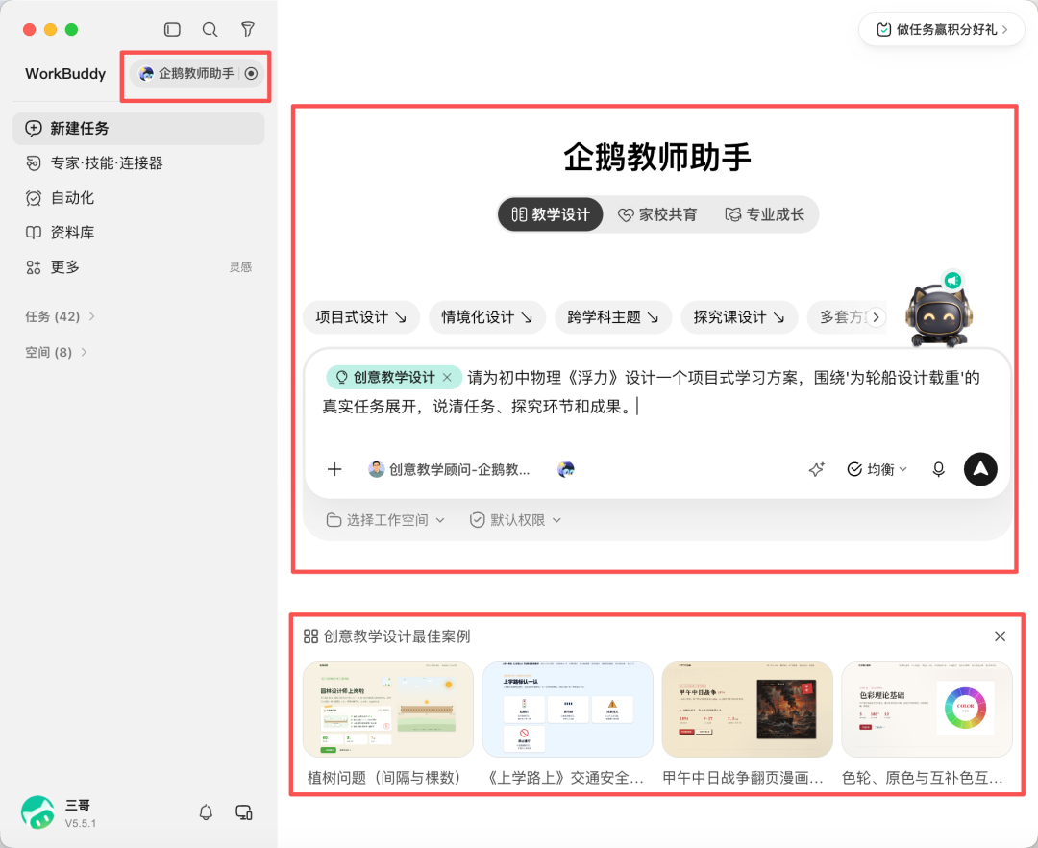Open 《上学路上》交通安全 case thumbnail
Viewport: 1038px width, 848px height.
[567, 709]
